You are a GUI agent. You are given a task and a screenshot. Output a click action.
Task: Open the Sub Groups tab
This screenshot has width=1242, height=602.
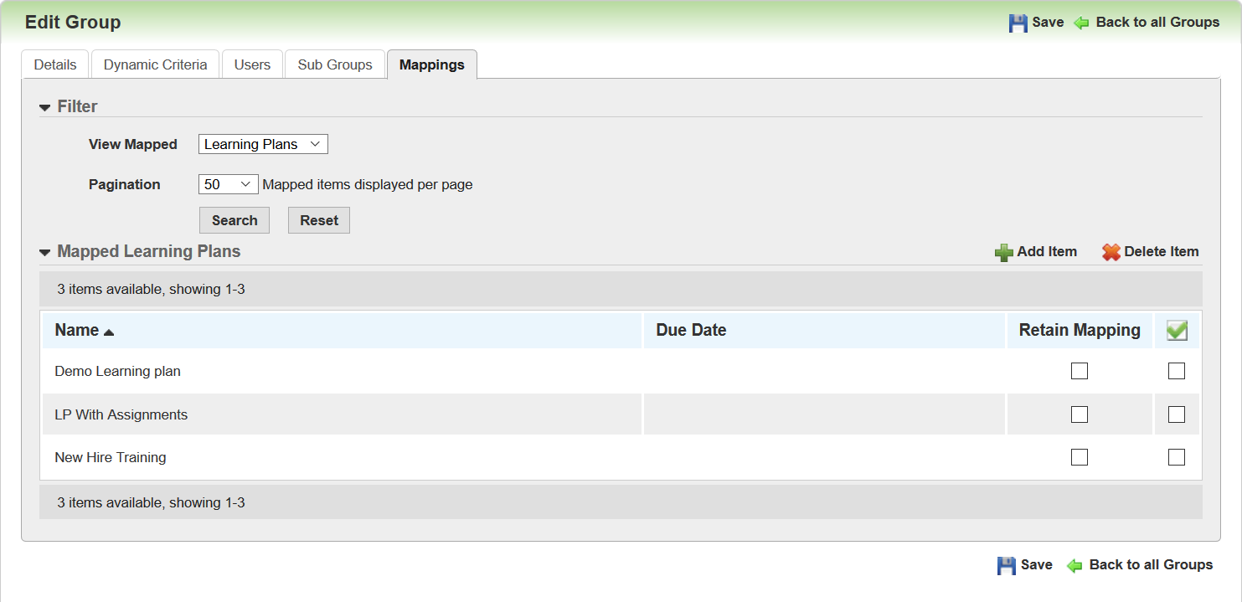(x=334, y=64)
